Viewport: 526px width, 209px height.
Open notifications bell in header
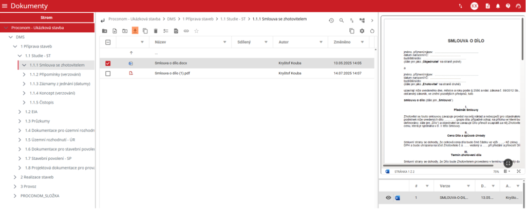(x=498, y=6)
